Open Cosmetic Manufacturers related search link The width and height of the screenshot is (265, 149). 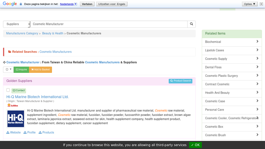click(55, 52)
